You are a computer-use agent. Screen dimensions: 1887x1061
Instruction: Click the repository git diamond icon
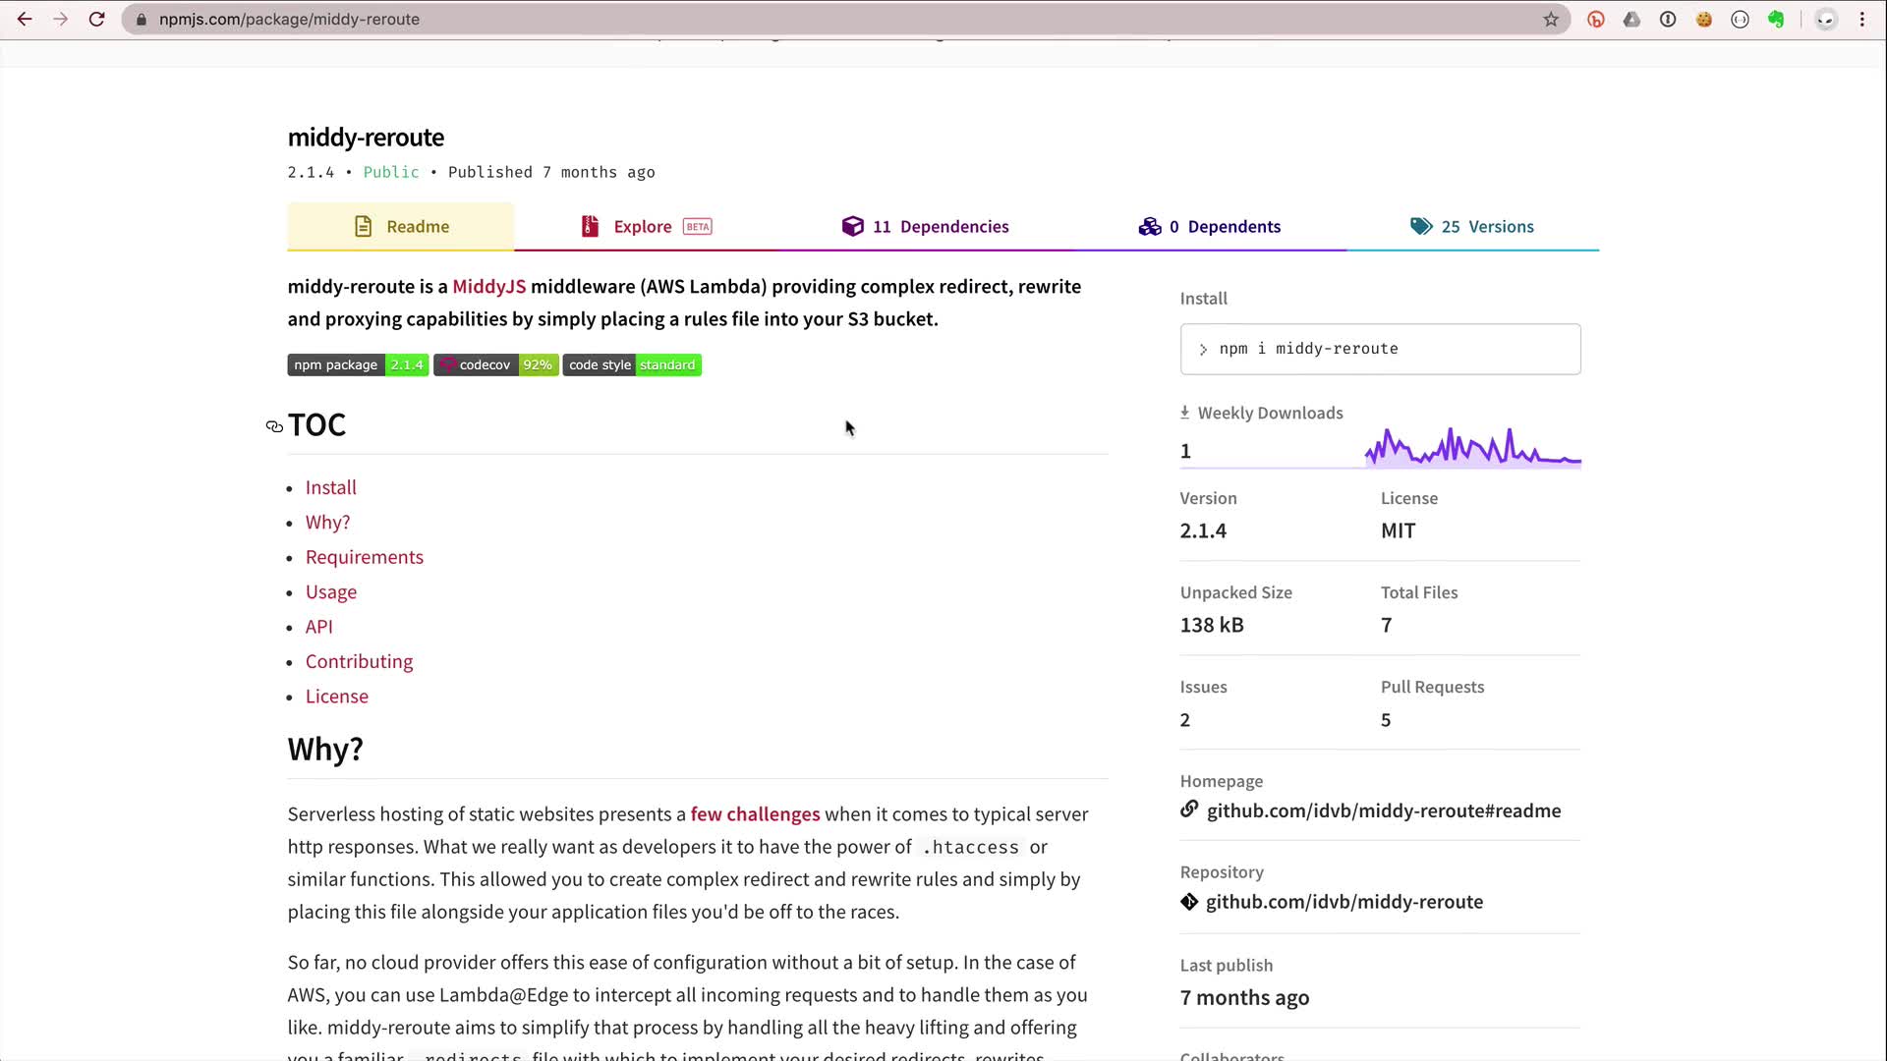pyautogui.click(x=1189, y=902)
